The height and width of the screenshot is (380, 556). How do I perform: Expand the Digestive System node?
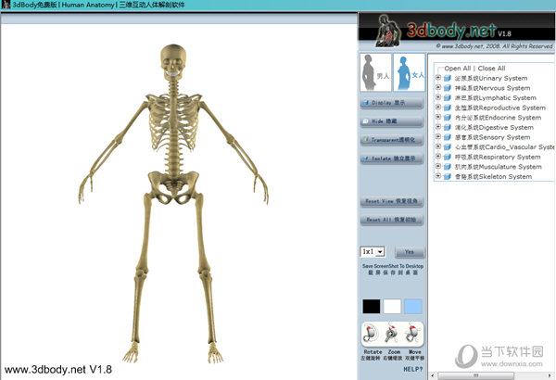click(438, 127)
